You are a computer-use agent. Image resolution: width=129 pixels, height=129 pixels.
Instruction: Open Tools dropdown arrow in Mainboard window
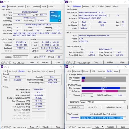pyautogui.click(x=102, y=62)
